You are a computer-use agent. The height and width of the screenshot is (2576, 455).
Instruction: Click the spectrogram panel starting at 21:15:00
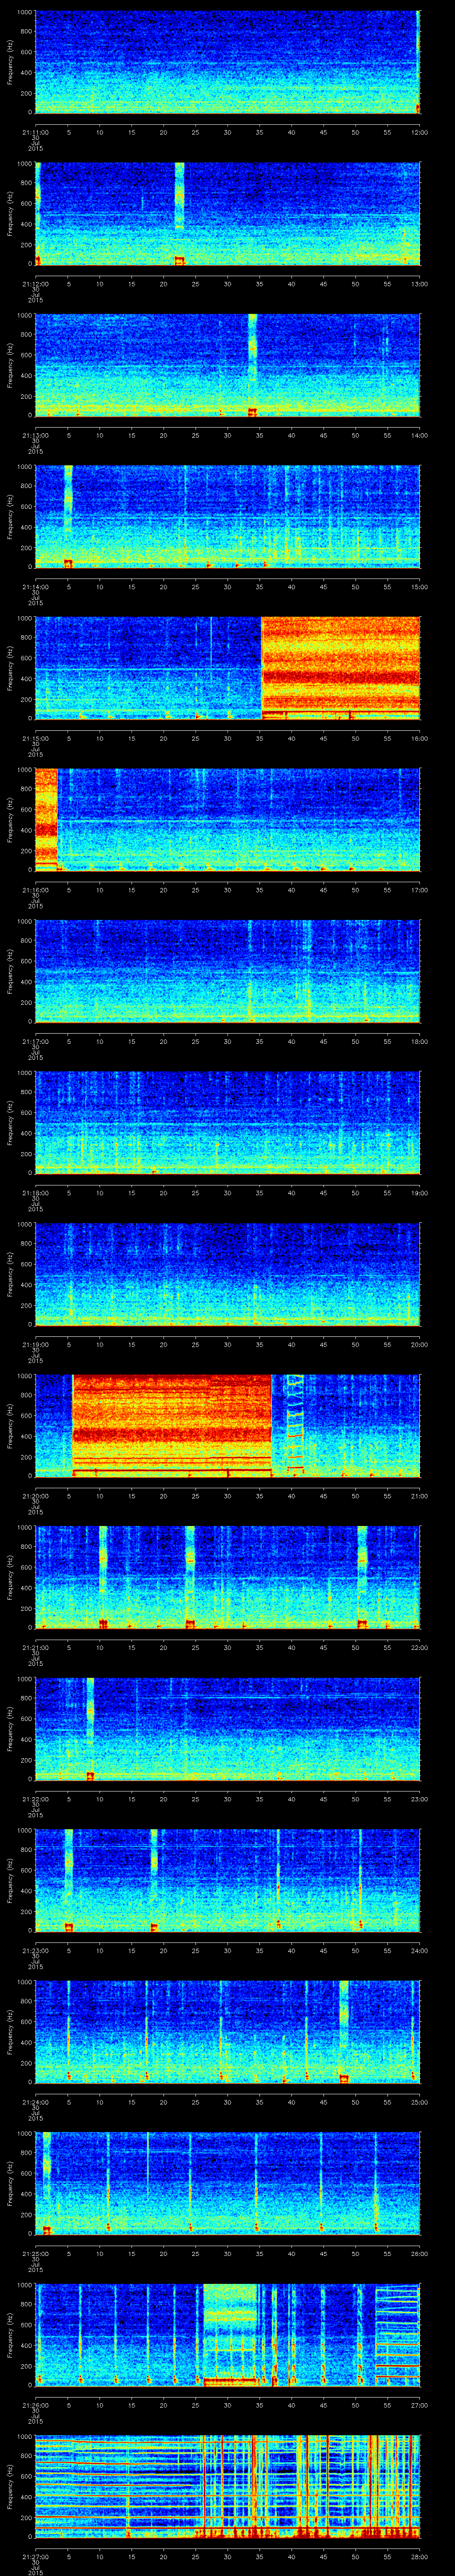click(228, 668)
